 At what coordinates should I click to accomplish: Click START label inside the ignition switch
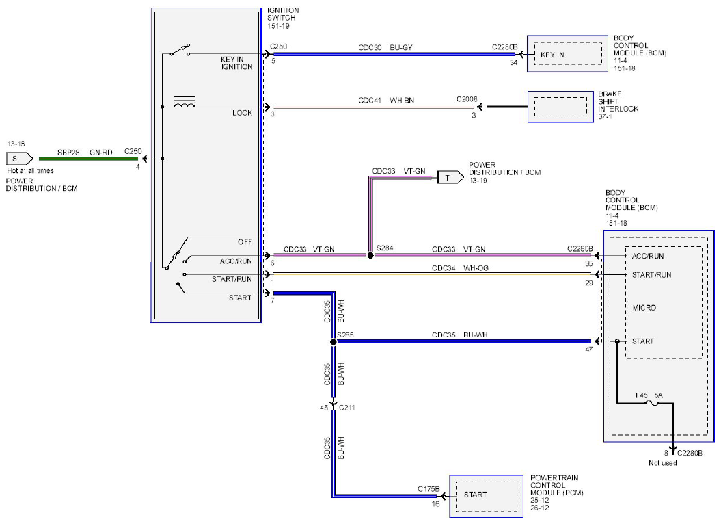point(240,298)
